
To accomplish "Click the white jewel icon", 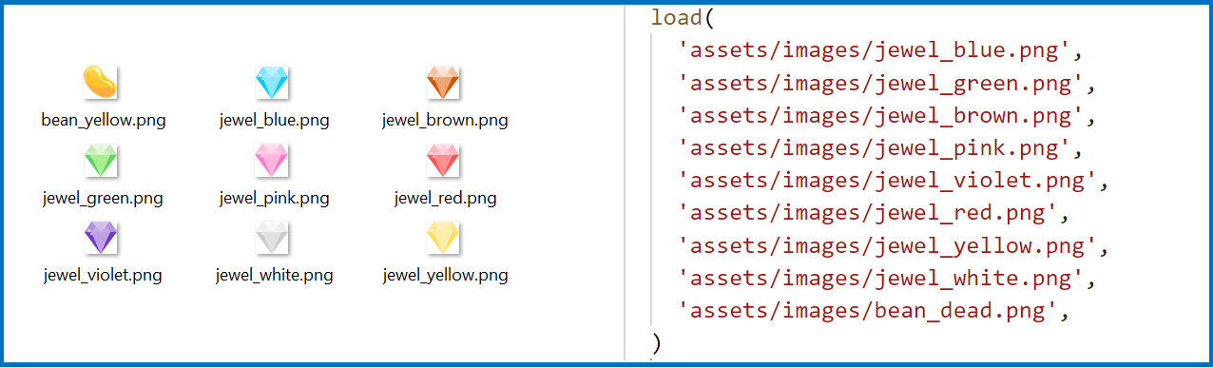I will 272,238.
